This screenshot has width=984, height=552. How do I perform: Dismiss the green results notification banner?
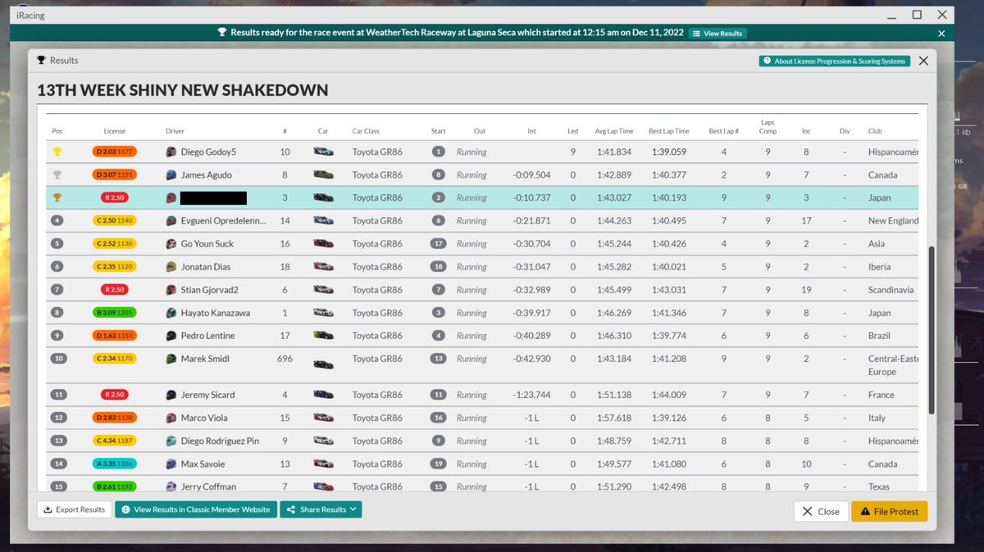[941, 34]
